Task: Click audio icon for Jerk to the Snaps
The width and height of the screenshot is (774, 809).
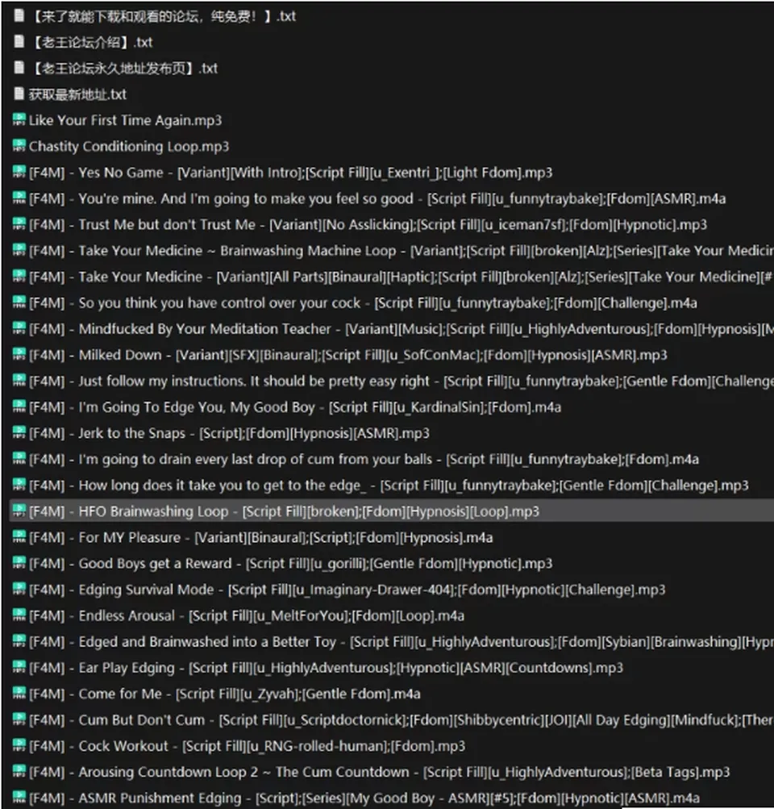Action: (19, 432)
